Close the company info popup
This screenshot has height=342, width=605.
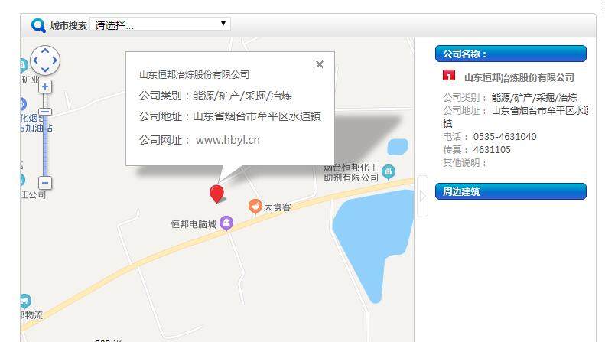click(320, 64)
